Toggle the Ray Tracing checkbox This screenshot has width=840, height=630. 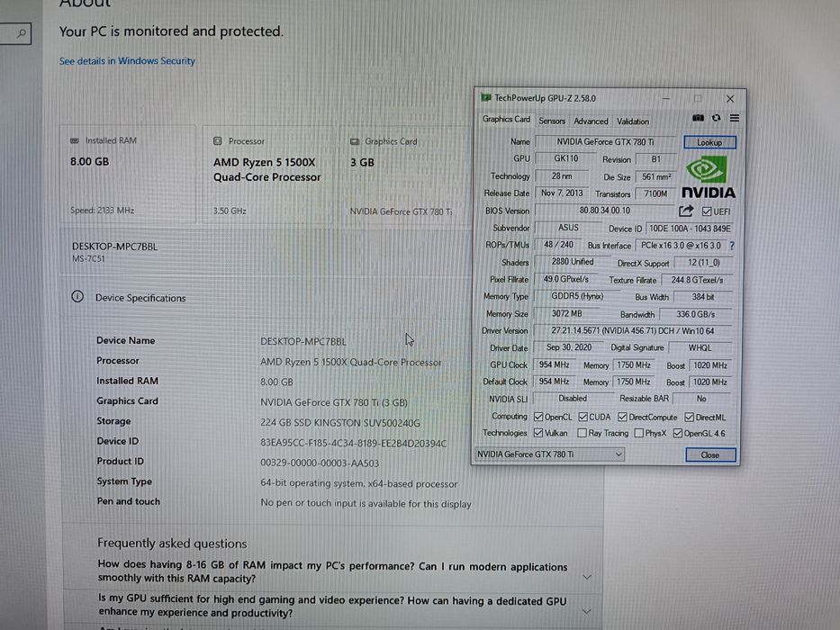pyautogui.click(x=582, y=432)
